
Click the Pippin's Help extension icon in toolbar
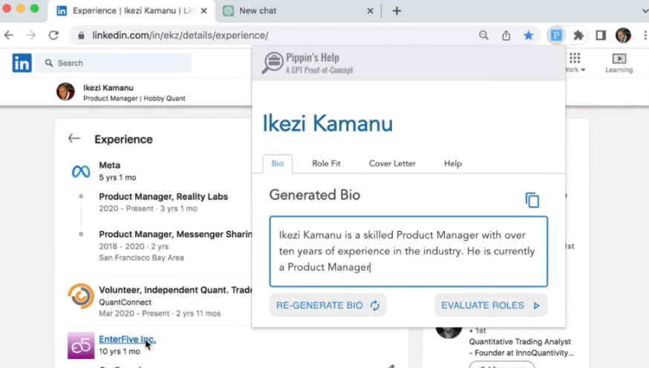(556, 35)
